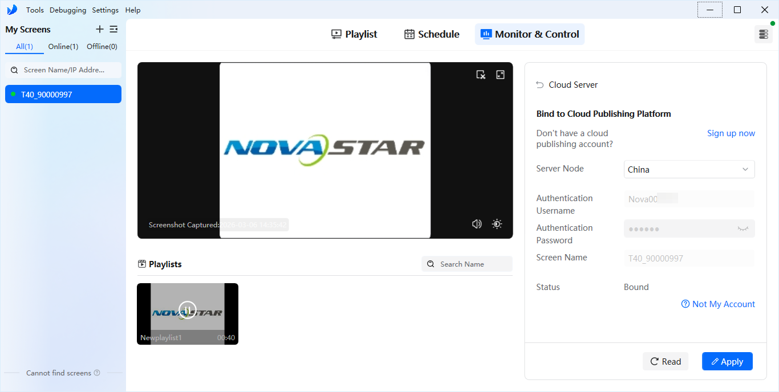Click the Sign up now link
The height and width of the screenshot is (392, 779).
click(731, 133)
